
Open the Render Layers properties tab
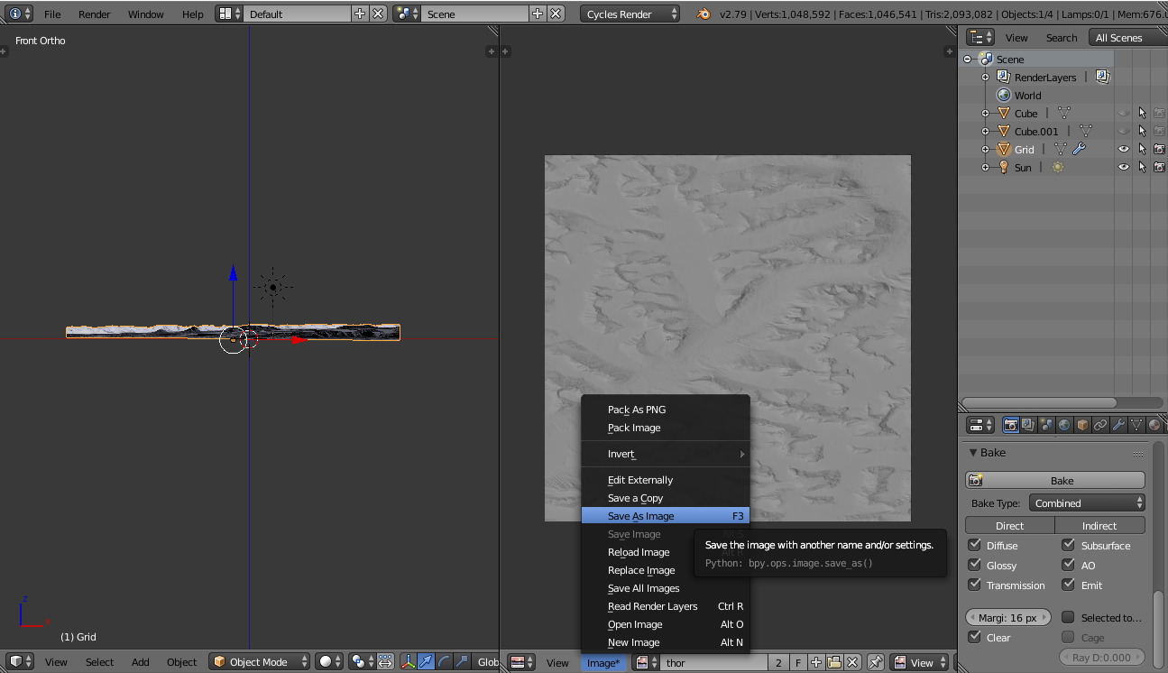[1029, 425]
